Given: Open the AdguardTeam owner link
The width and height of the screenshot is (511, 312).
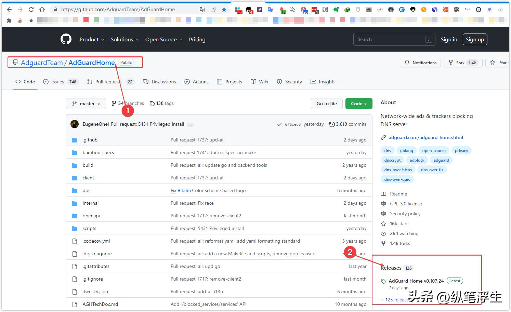Looking at the screenshot, I should (x=42, y=63).
